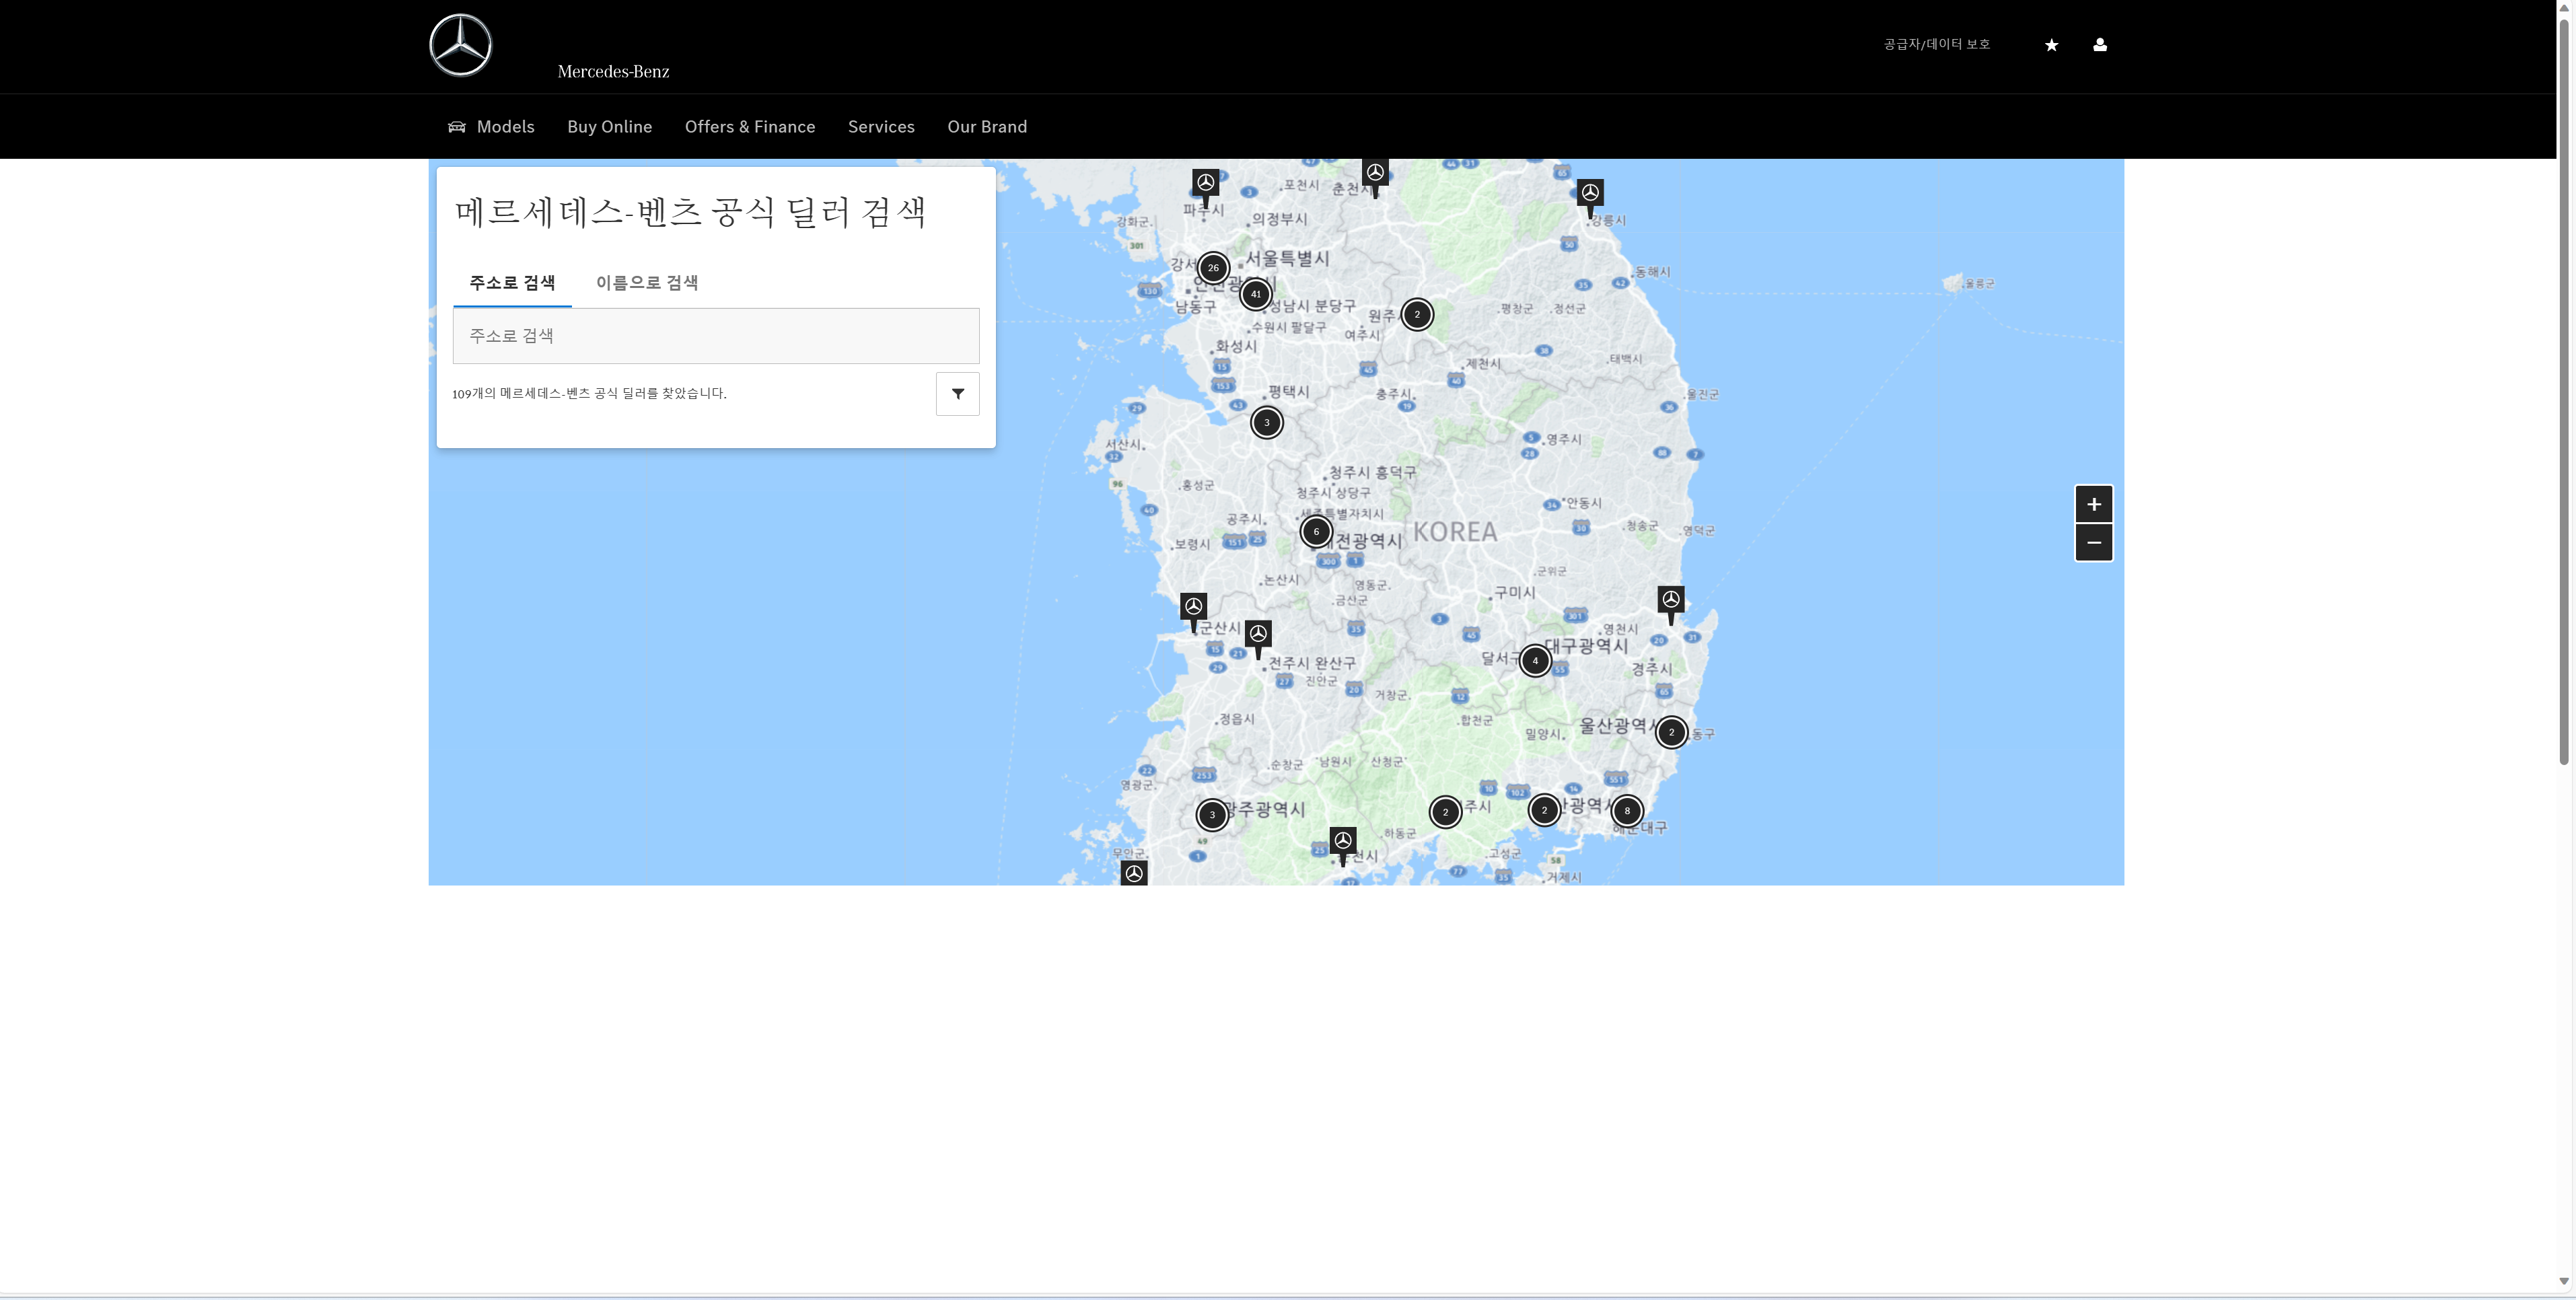Screen dimensions: 2576x1300
Task: Click the 6 dealer cluster at Daejeon
Action: [x=1316, y=532]
